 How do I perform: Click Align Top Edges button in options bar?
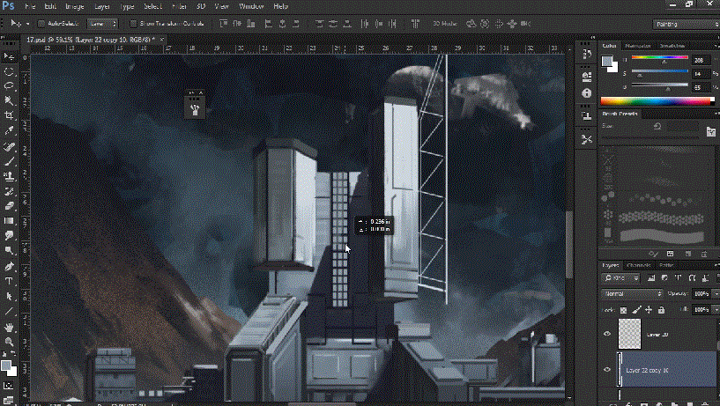[223, 24]
